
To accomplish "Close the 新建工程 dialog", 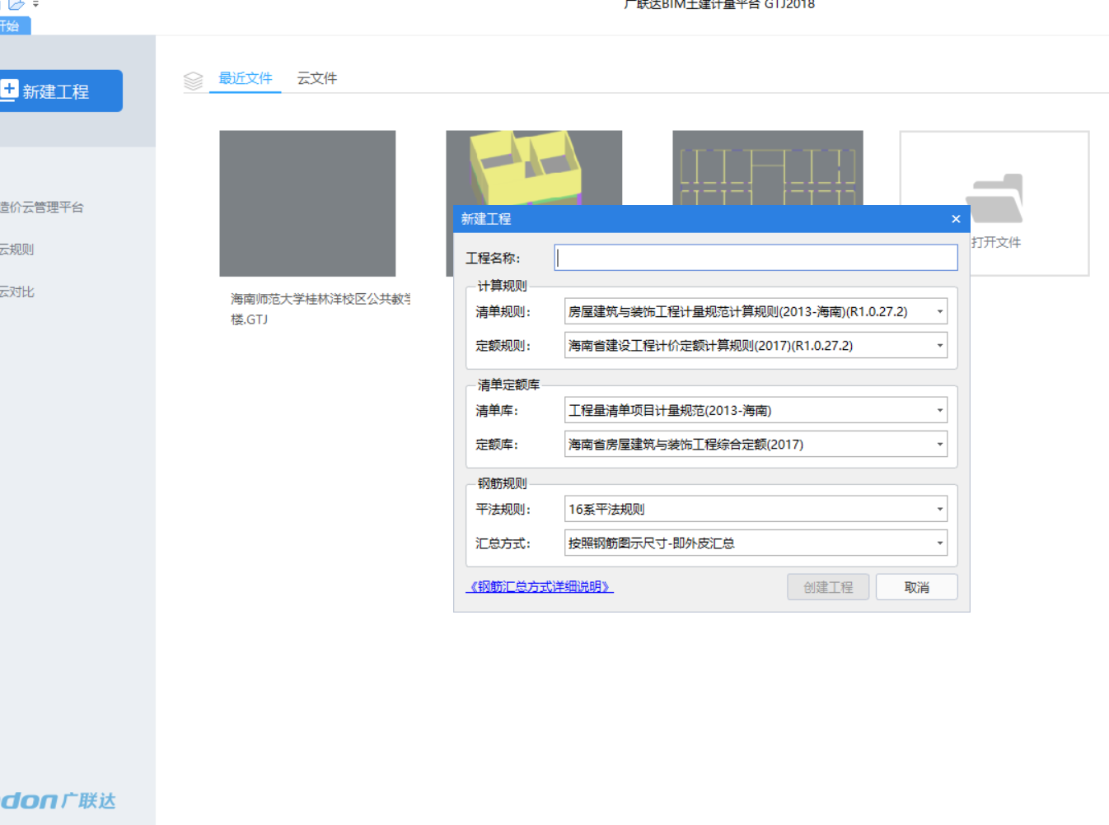I will (956, 219).
